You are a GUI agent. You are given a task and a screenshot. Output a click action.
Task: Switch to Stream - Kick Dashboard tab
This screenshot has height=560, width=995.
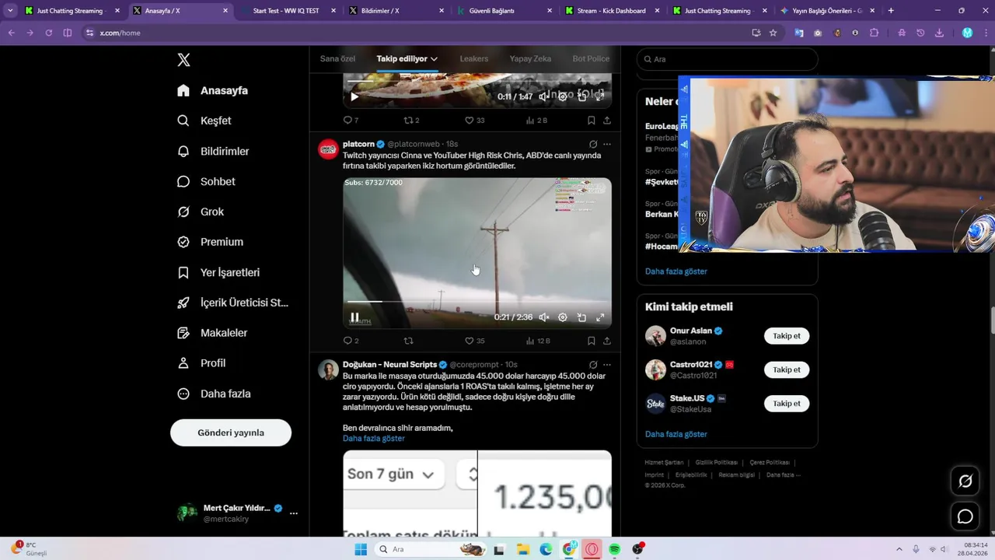tap(612, 11)
